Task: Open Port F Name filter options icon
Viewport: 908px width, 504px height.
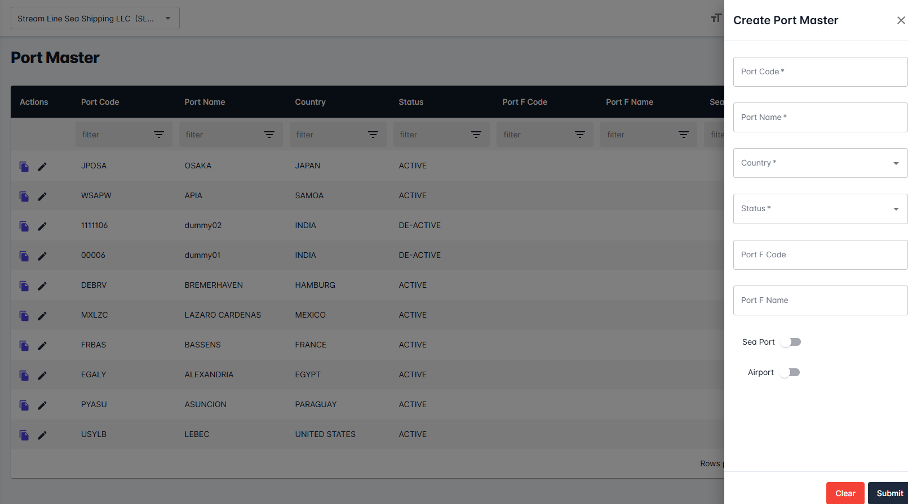Action: tap(684, 135)
